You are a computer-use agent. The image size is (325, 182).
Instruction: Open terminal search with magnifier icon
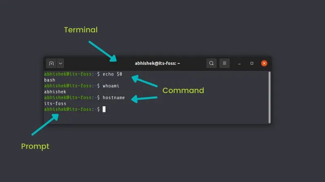(211, 63)
